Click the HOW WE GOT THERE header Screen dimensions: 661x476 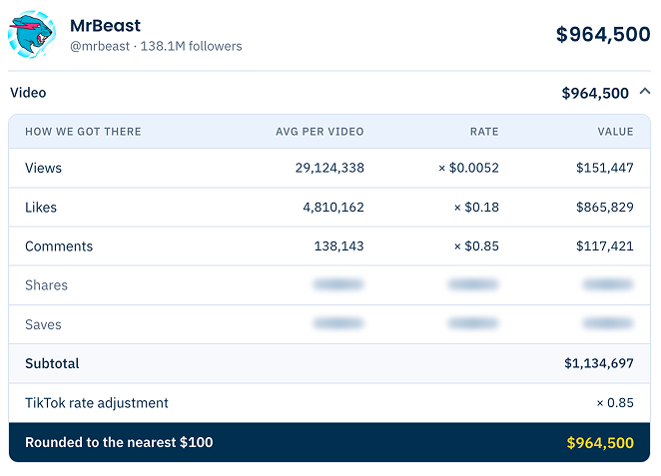click(x=83, y=132)
